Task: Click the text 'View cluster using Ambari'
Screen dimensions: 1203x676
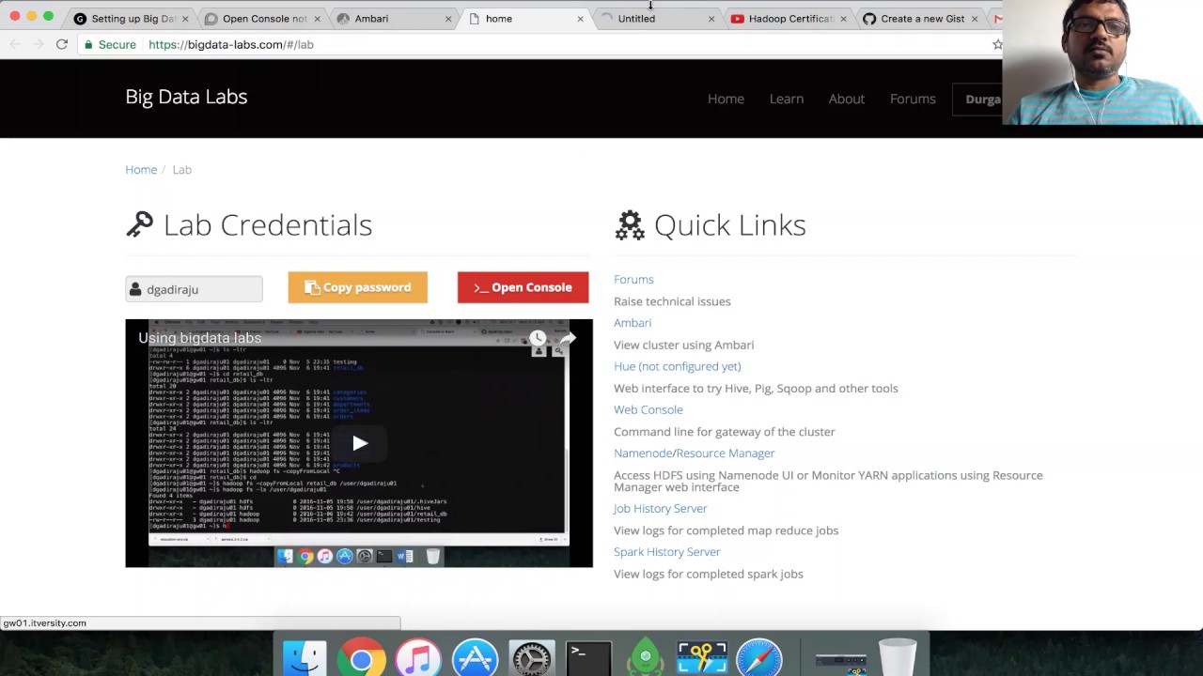Action: tap(684, 345)
